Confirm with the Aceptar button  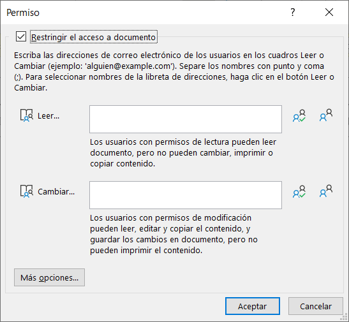(253, 306)
